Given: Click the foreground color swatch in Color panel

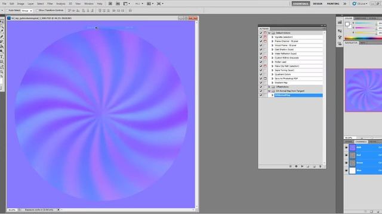Looking at the screenshot, I should [347, 24].
